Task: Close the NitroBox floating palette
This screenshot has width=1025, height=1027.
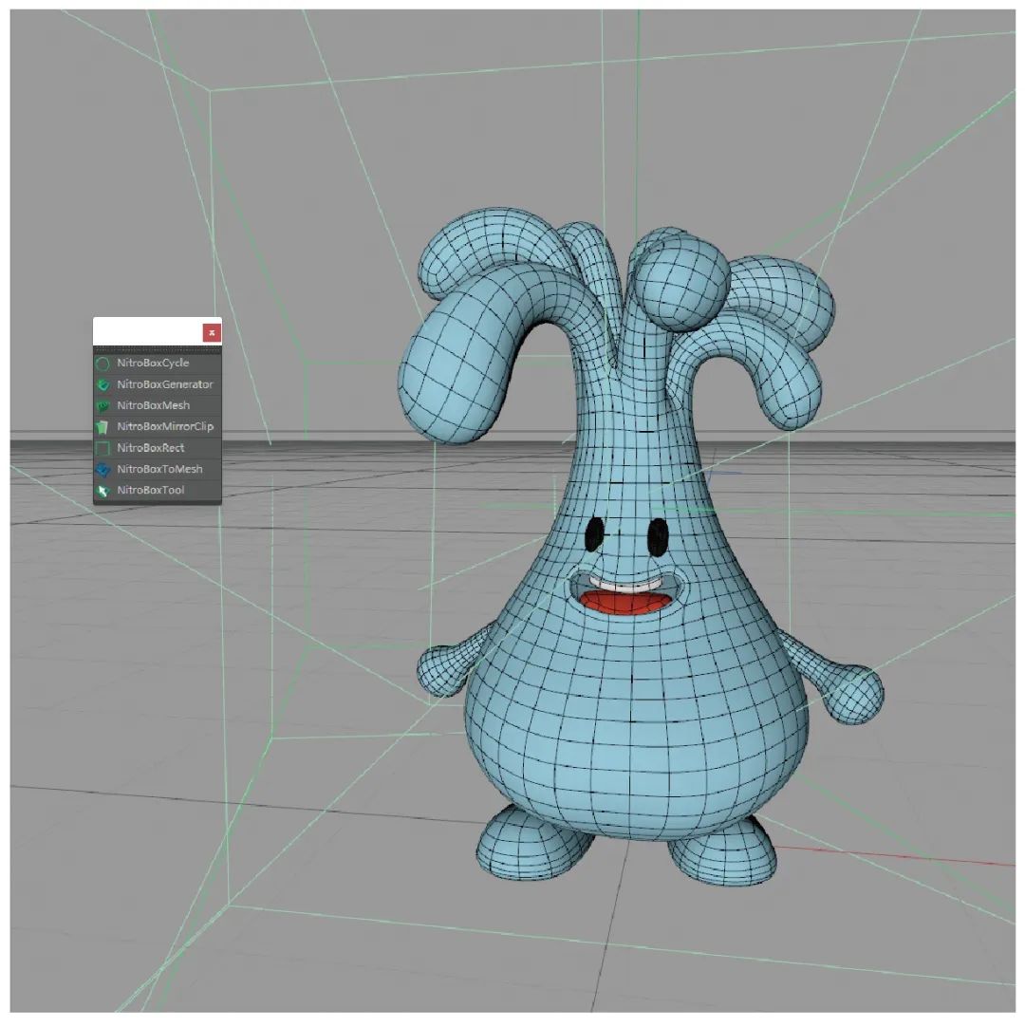Action: [212, 332]
